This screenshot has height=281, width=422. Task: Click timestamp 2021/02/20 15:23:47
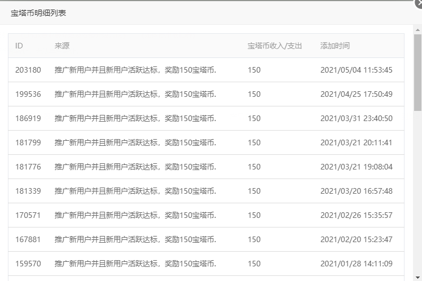point(357,239)
